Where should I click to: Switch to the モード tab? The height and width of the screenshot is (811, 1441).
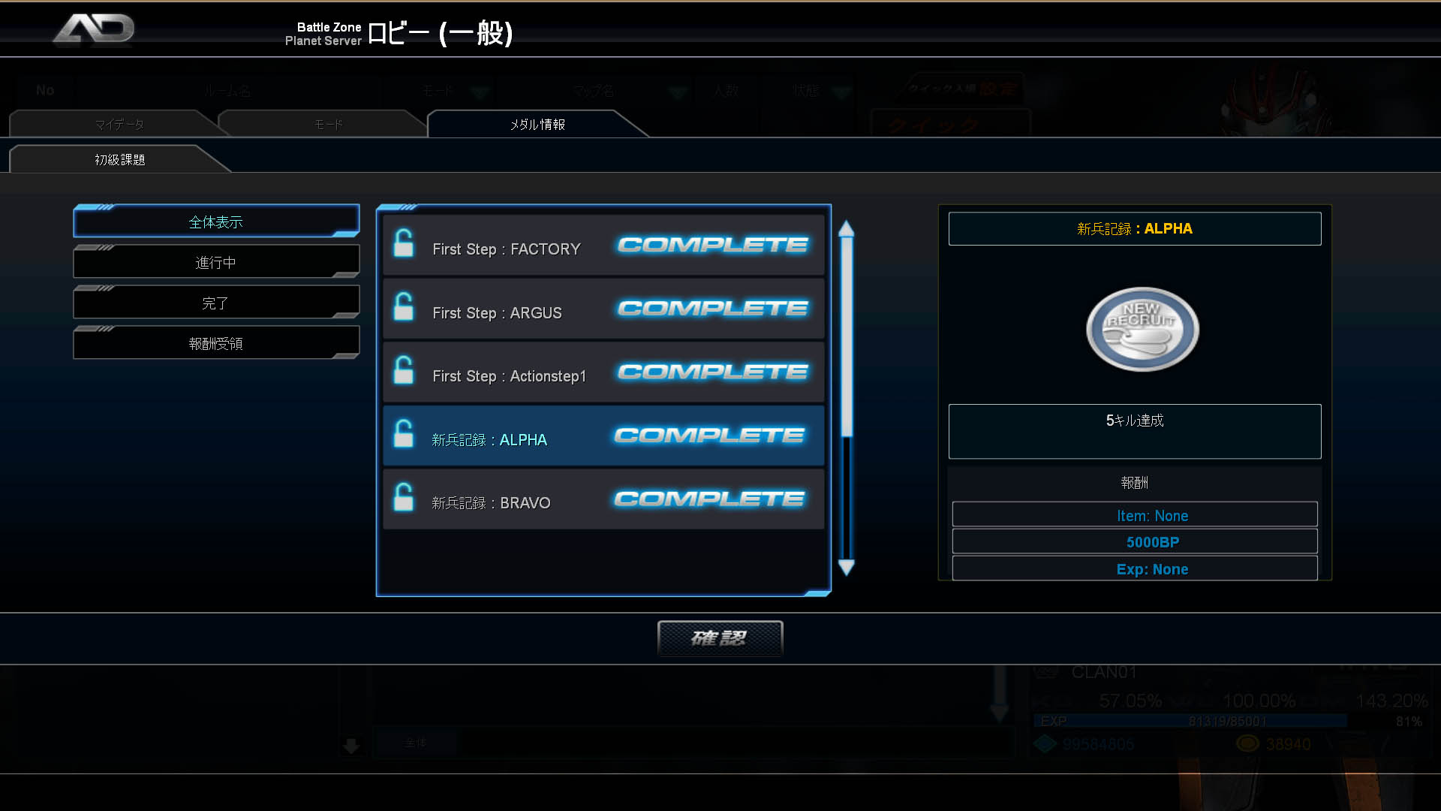click(328, 124)
